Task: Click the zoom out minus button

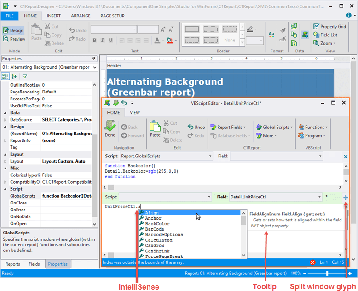Action: pos(305,274)
